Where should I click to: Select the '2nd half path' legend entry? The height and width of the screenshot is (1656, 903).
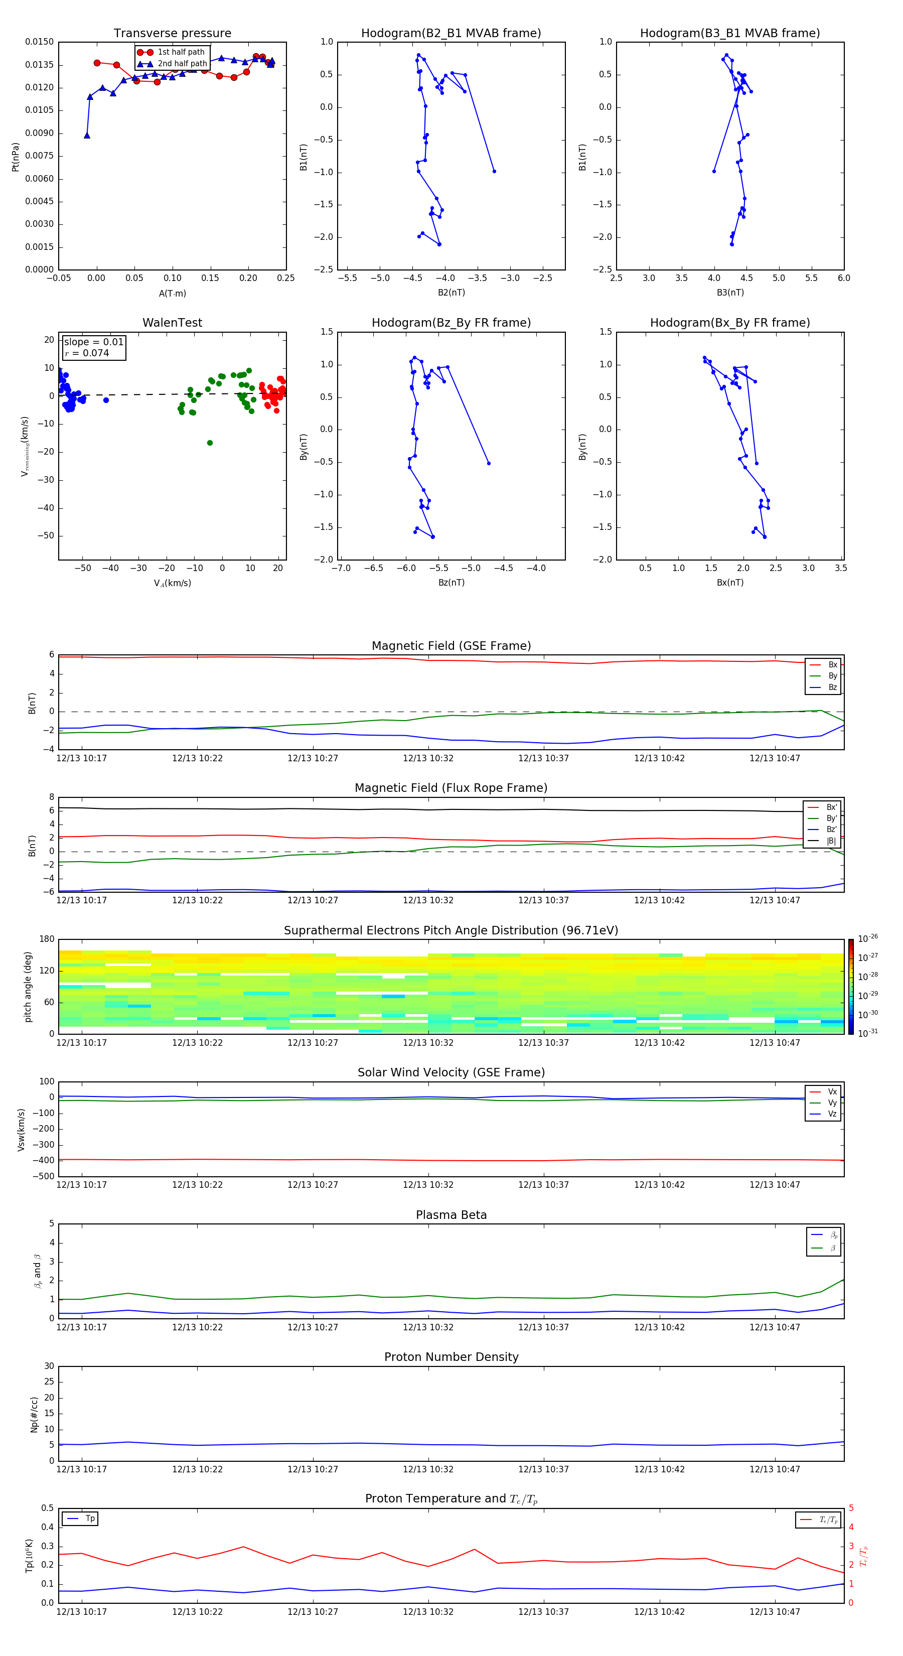(x=172, y=64)
